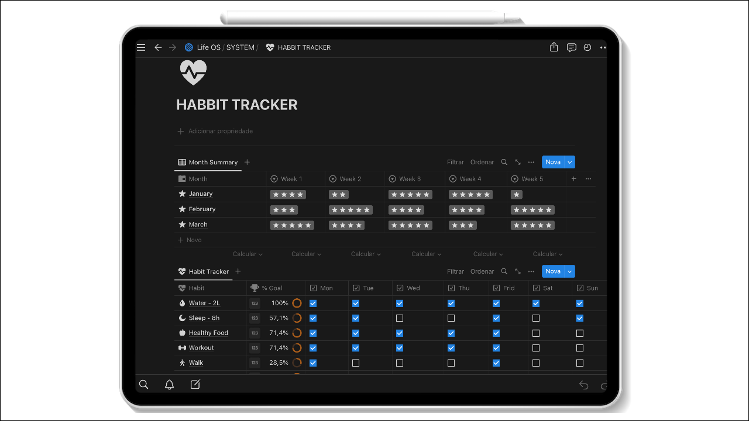Click Nova button in Month Summary
This screenshot has width=749, height=421.
tap(553, 162)
